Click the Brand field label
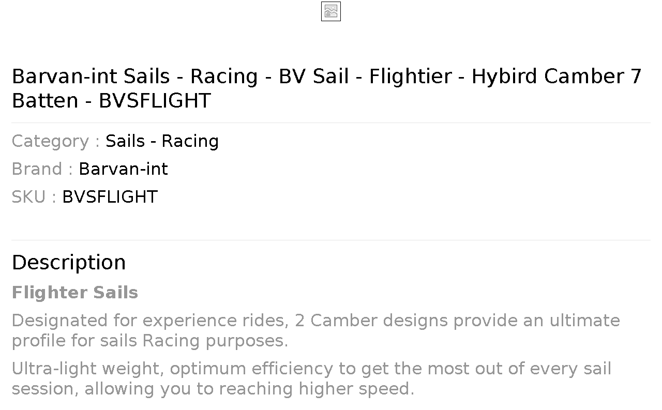 tap(42, 169)
